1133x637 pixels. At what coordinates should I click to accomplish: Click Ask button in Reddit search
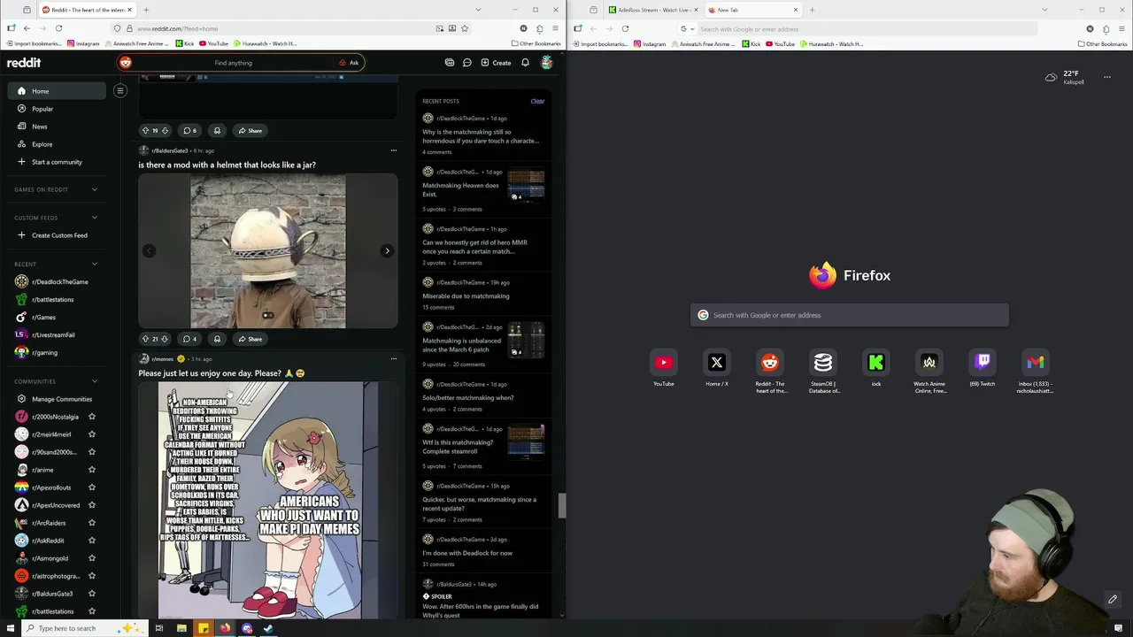point(349,63)
